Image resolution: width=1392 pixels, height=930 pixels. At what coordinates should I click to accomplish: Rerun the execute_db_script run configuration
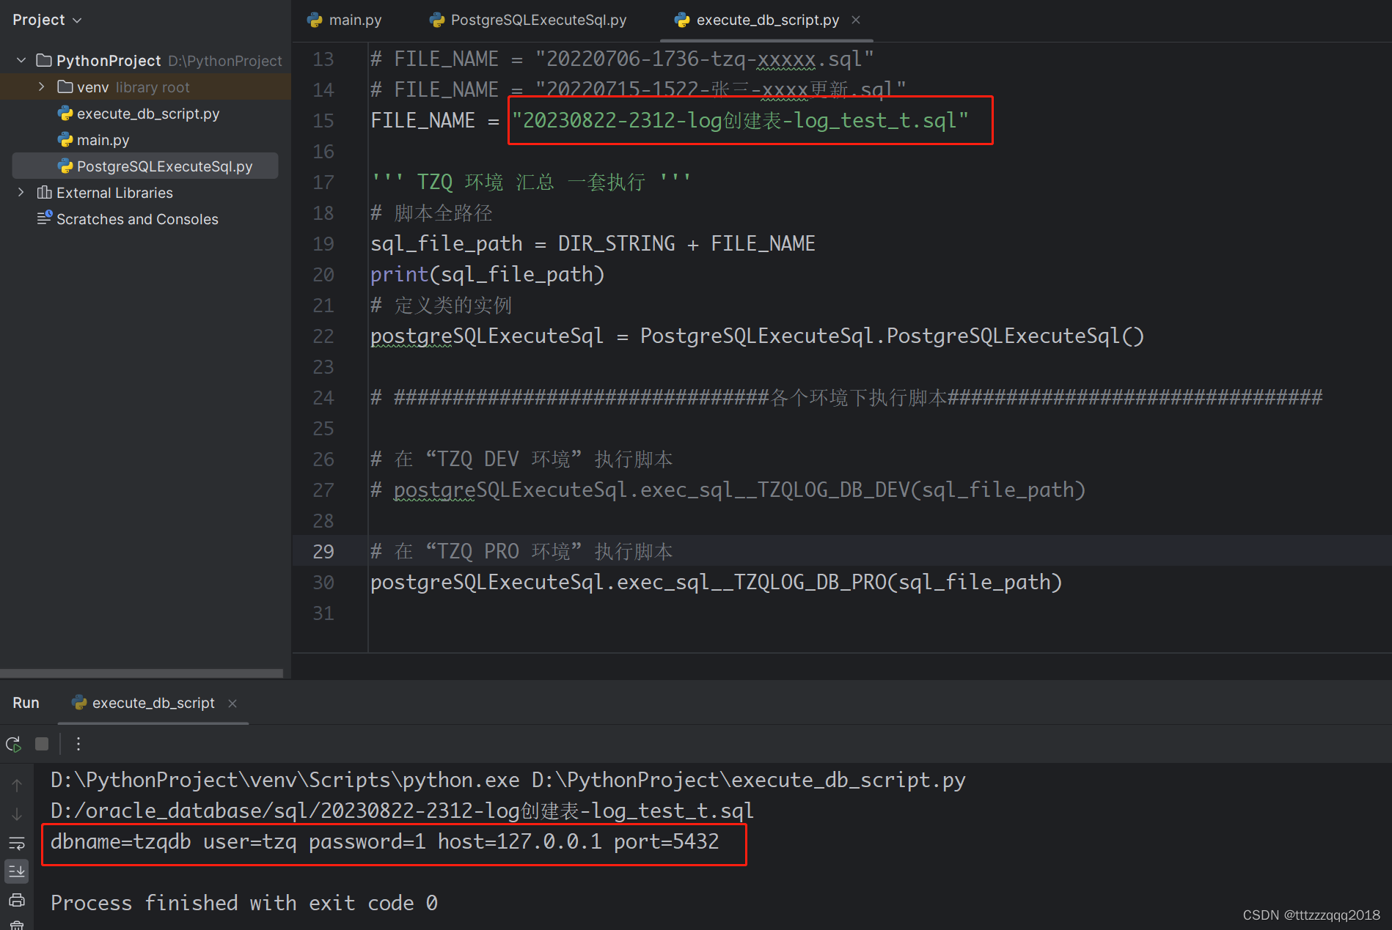pos(13,744)
